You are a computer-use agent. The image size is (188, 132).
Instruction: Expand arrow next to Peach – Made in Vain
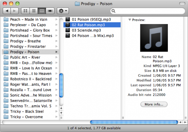(56, 20)
